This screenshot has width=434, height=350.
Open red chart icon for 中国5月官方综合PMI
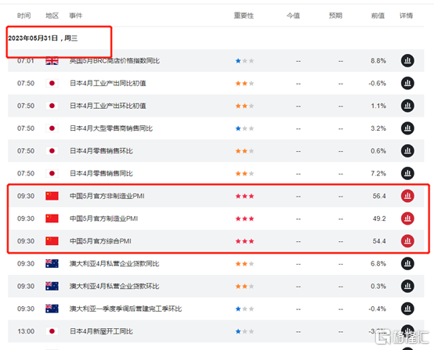click(407, 241)
